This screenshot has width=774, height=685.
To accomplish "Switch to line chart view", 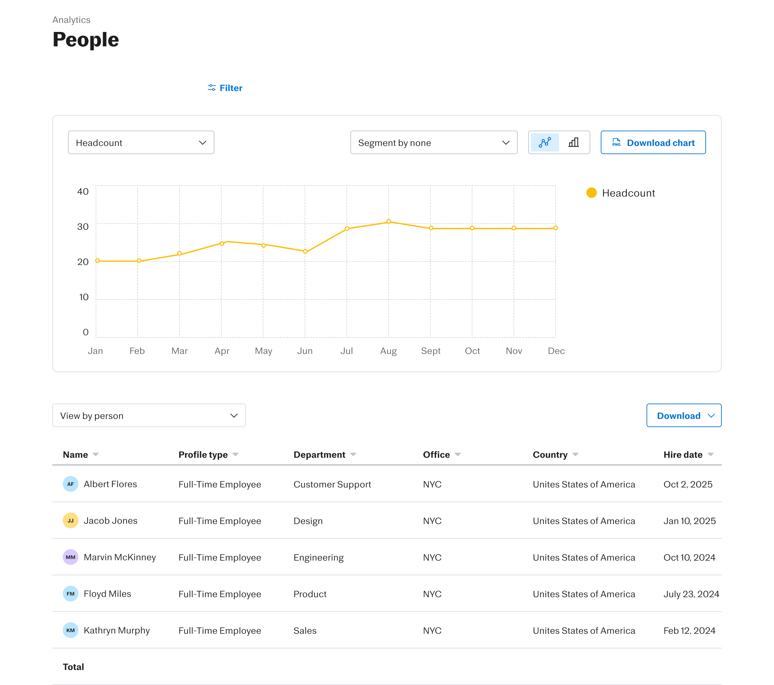I will click(545, 143).
